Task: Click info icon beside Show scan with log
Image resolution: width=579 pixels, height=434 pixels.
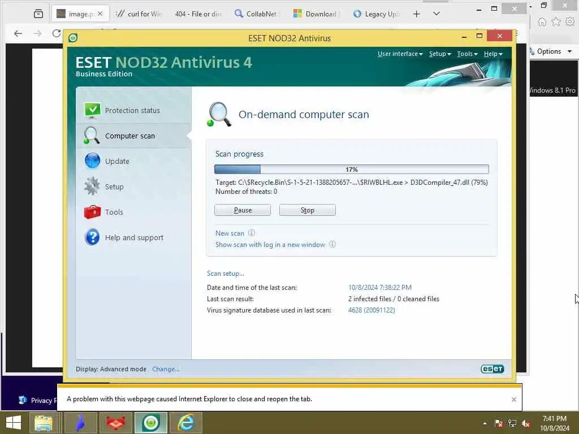Action: pos(332,244)
